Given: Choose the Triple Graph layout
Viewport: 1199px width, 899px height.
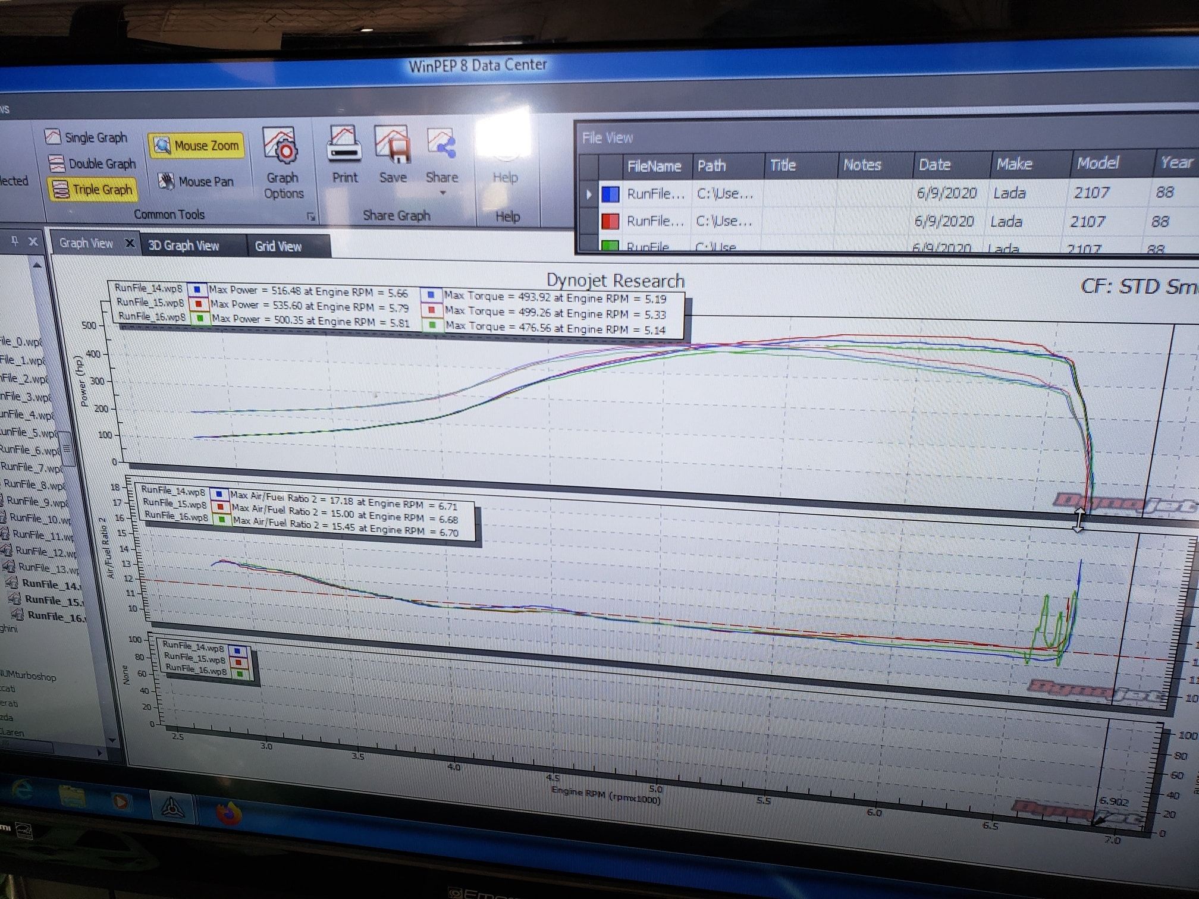Looking at the screenshot, I should [93, 189].
